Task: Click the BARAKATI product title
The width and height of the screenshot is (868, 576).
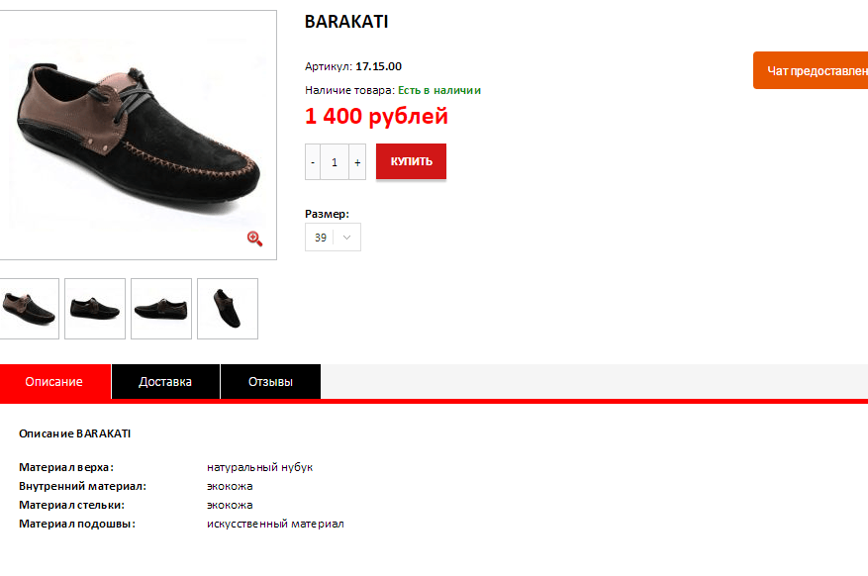Action: (346, 22)
